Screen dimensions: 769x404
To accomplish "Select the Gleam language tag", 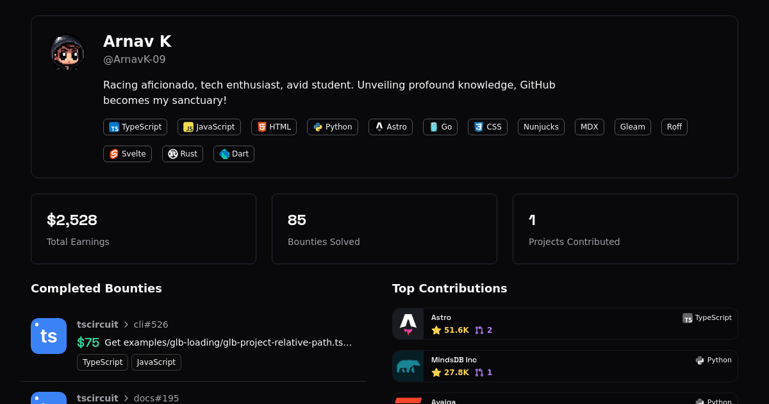I will [633, 127].
